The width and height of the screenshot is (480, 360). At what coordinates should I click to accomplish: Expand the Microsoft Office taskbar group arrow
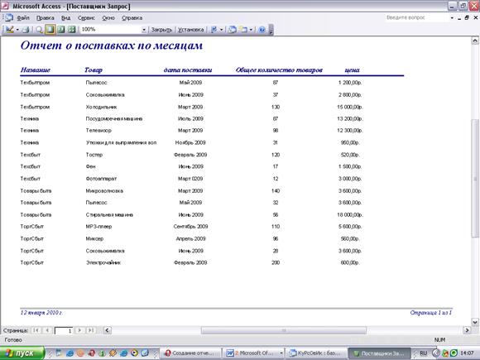[x=281, y=353]
